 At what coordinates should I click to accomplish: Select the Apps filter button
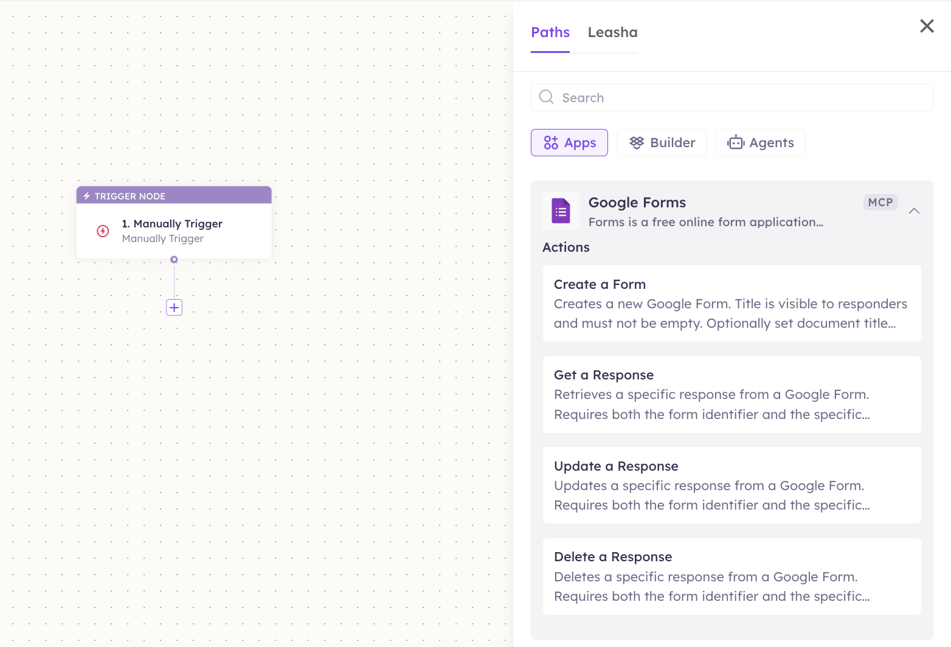(569, 142)
